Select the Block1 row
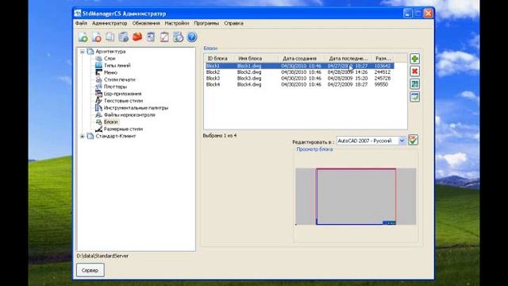The width and height of the screenshot is (508, 286). [x=300, y=66]
